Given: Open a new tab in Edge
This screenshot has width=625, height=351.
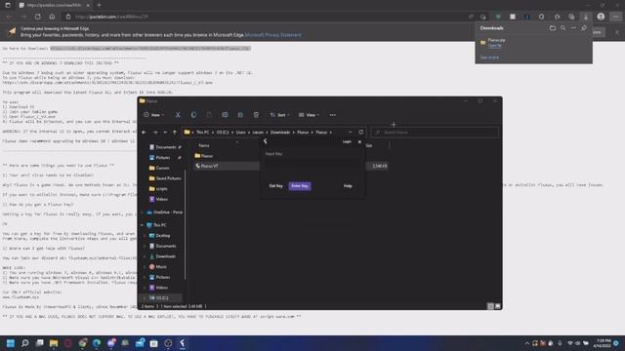Looking at the screenshot, I should coord(99,5).
